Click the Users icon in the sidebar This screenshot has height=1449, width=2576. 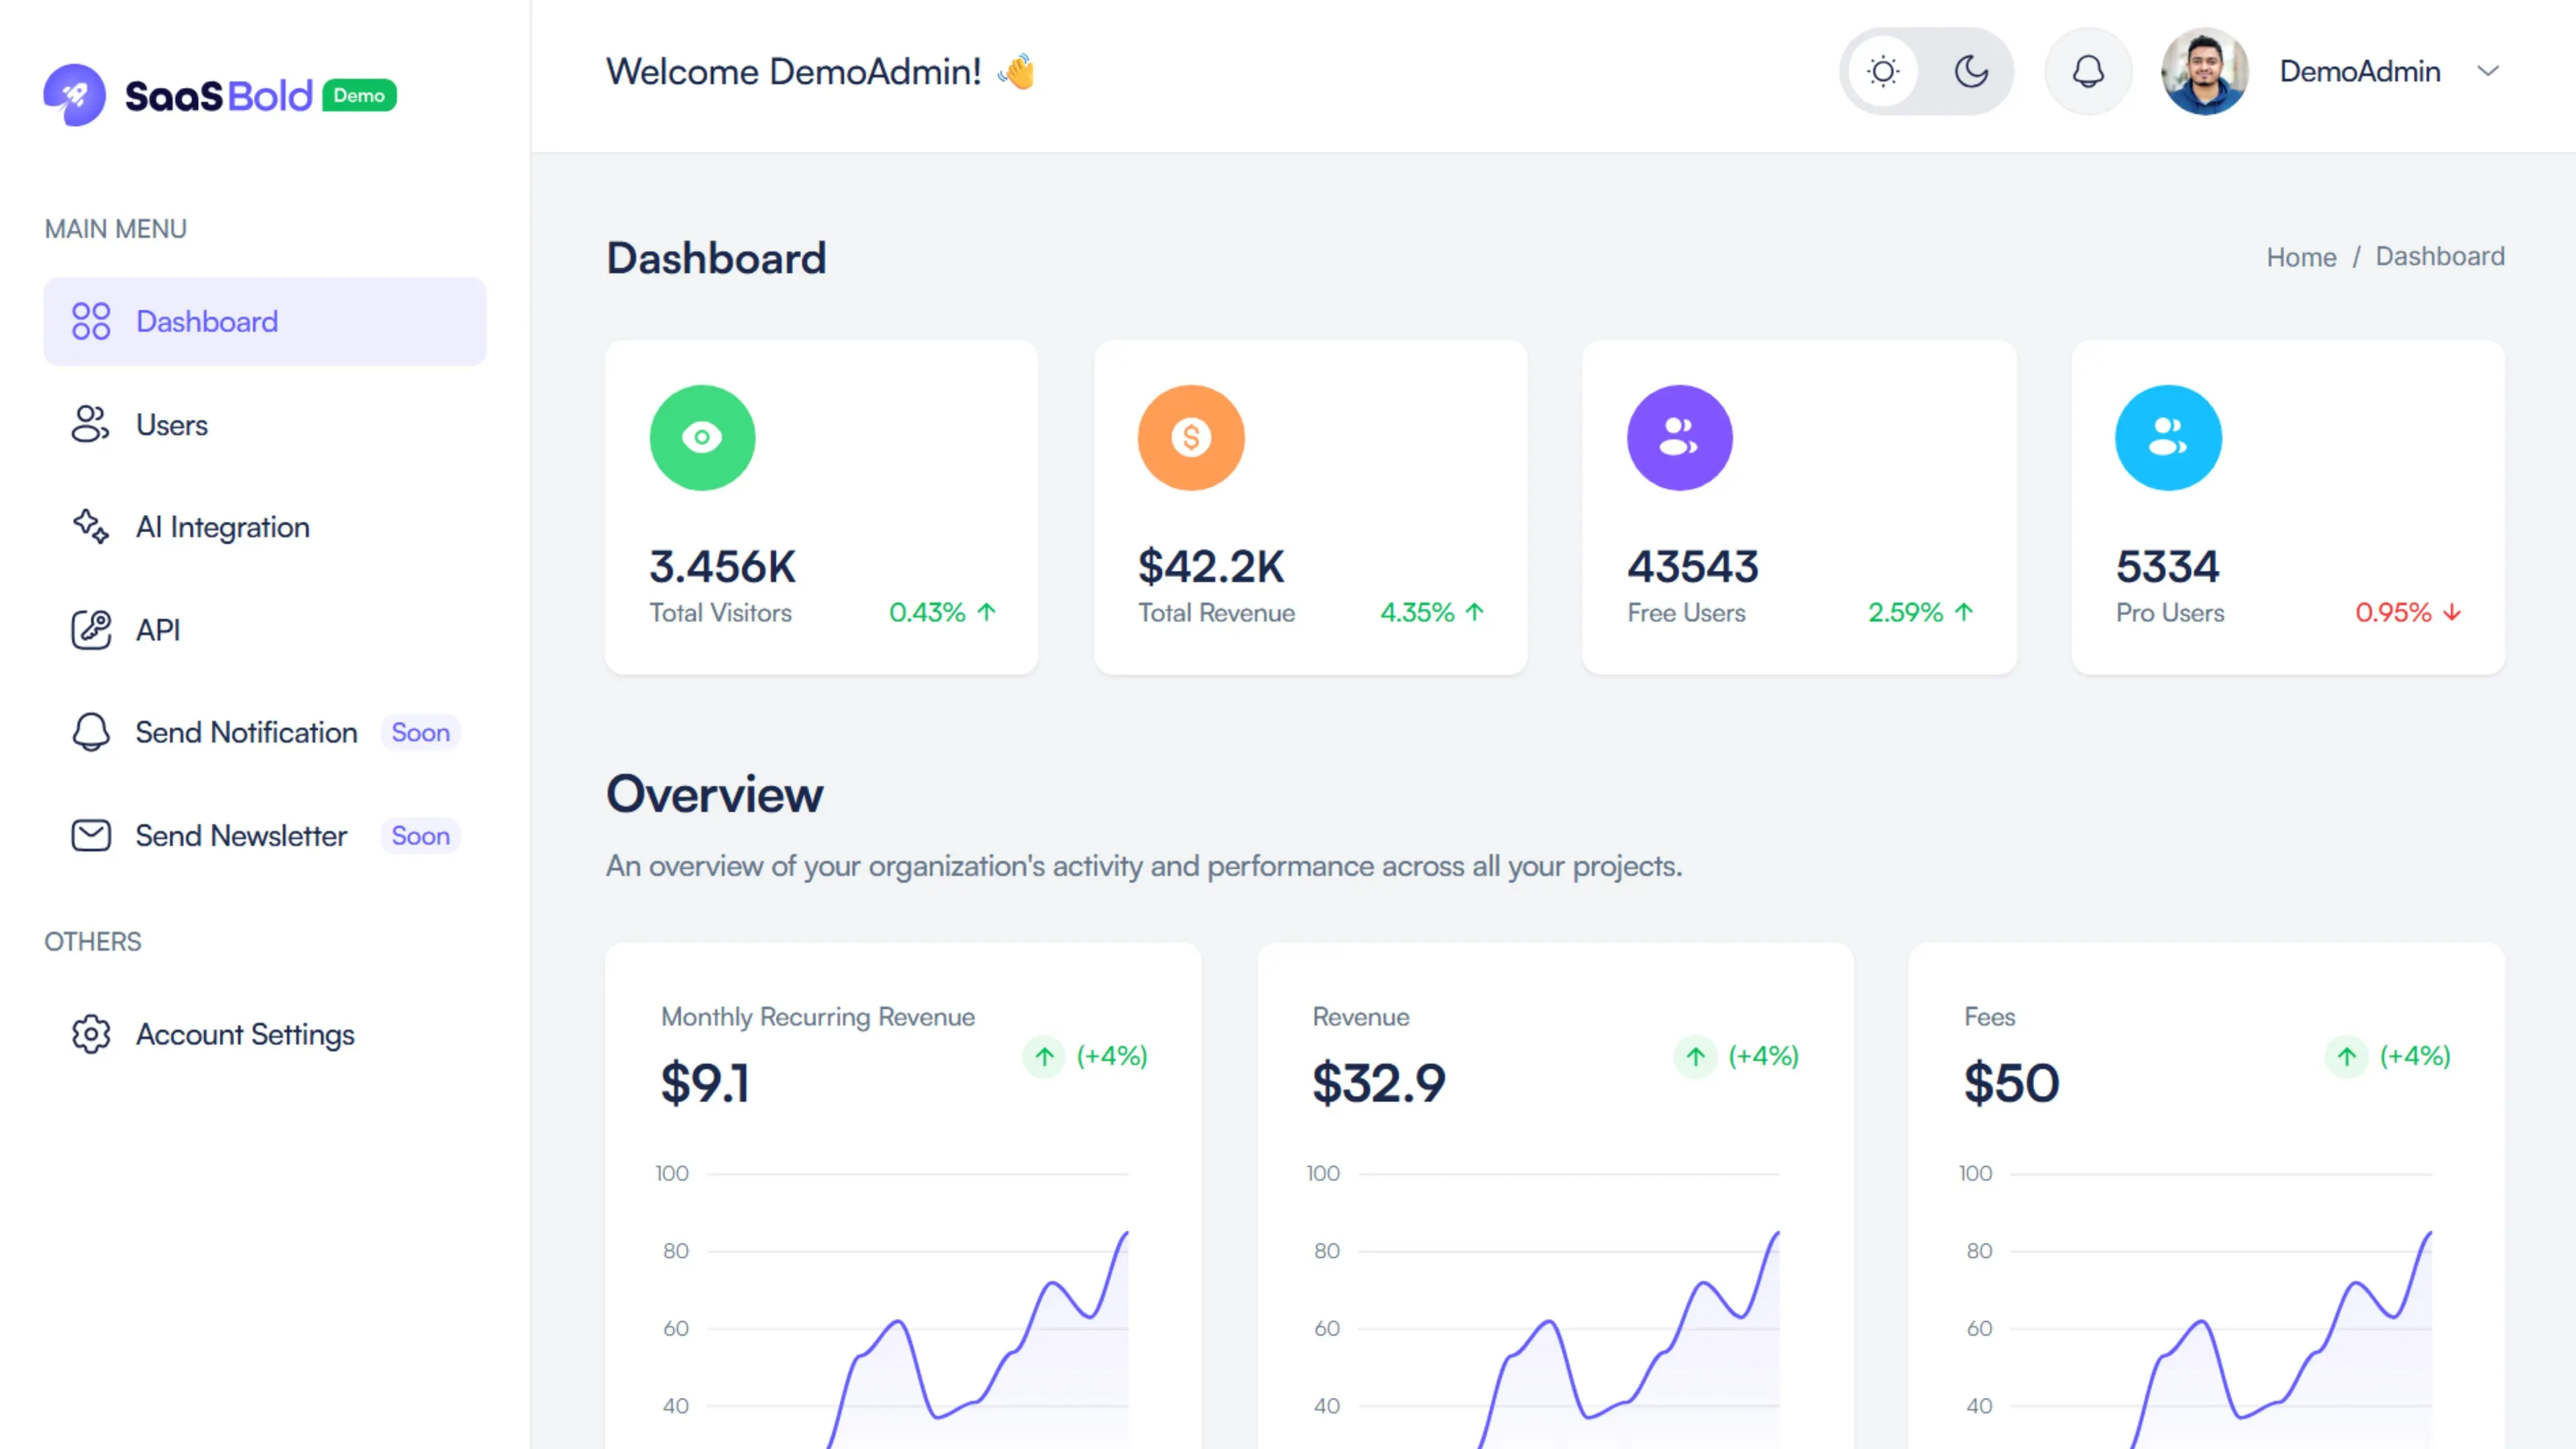(91, 424)
